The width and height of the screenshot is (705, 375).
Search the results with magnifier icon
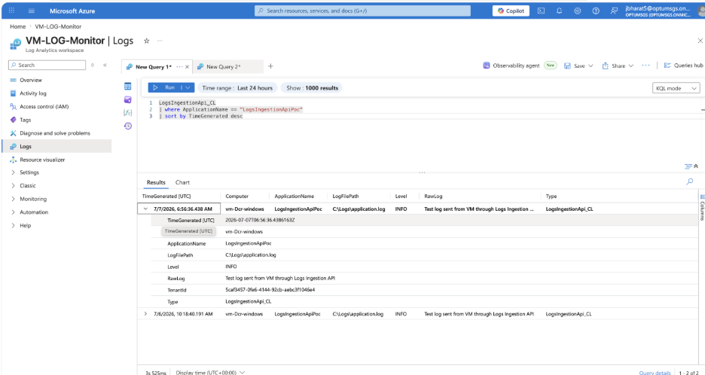[690, 181]
